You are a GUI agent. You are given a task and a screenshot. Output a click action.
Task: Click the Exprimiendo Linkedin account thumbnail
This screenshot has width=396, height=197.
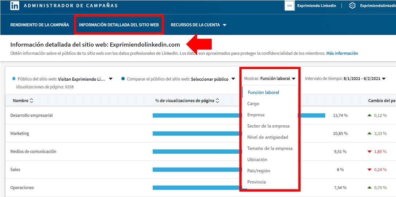[289, 5]
